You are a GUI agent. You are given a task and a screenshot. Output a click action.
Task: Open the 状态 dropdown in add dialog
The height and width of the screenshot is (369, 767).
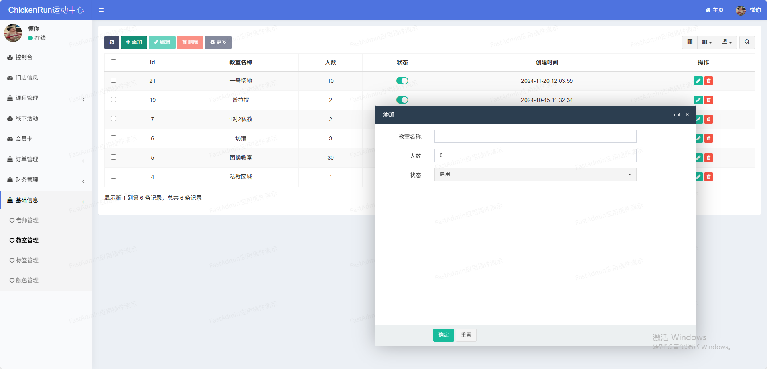[535, 174]
